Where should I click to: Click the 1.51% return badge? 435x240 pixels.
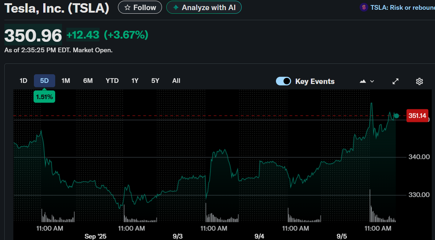44,97
